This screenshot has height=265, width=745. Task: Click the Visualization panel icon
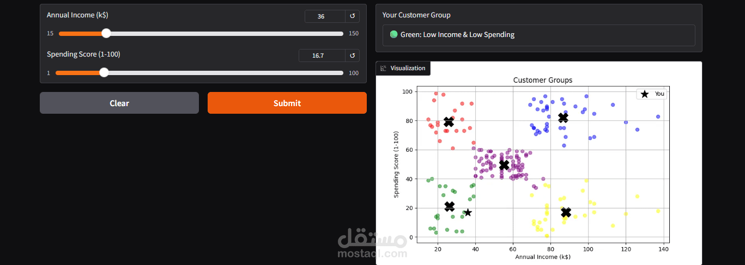coord(383,68)
